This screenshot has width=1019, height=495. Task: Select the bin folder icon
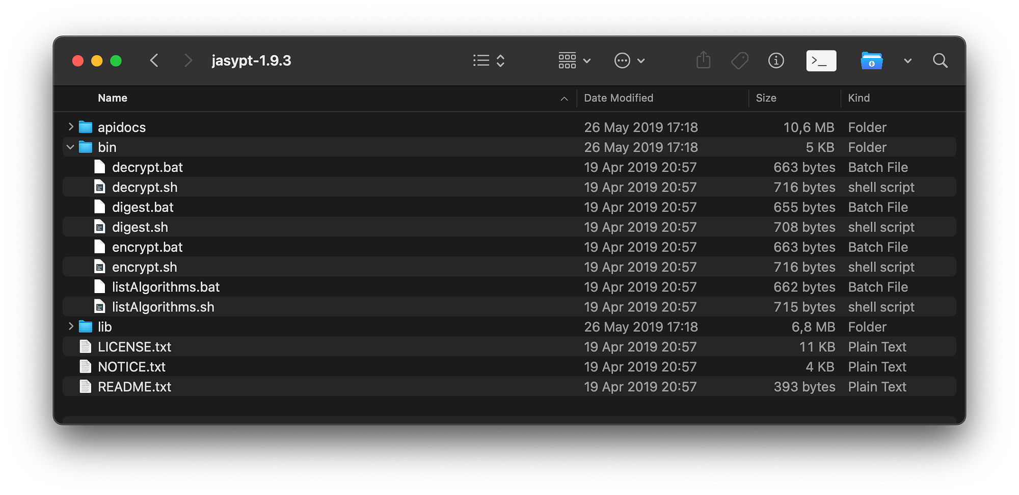pos(86,147)
